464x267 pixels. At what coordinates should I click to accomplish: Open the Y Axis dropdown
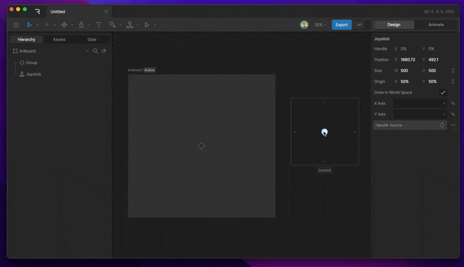pos(420,114)
